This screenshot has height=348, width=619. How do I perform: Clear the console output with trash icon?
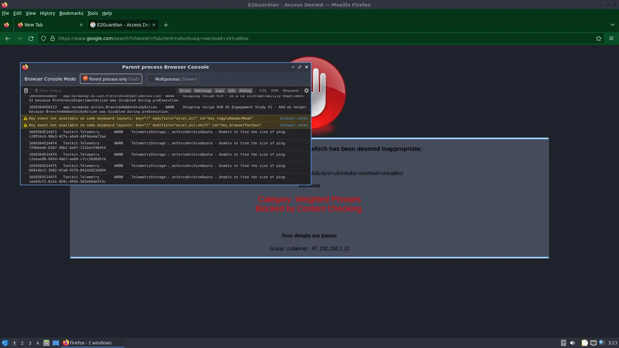click(26, 91)
